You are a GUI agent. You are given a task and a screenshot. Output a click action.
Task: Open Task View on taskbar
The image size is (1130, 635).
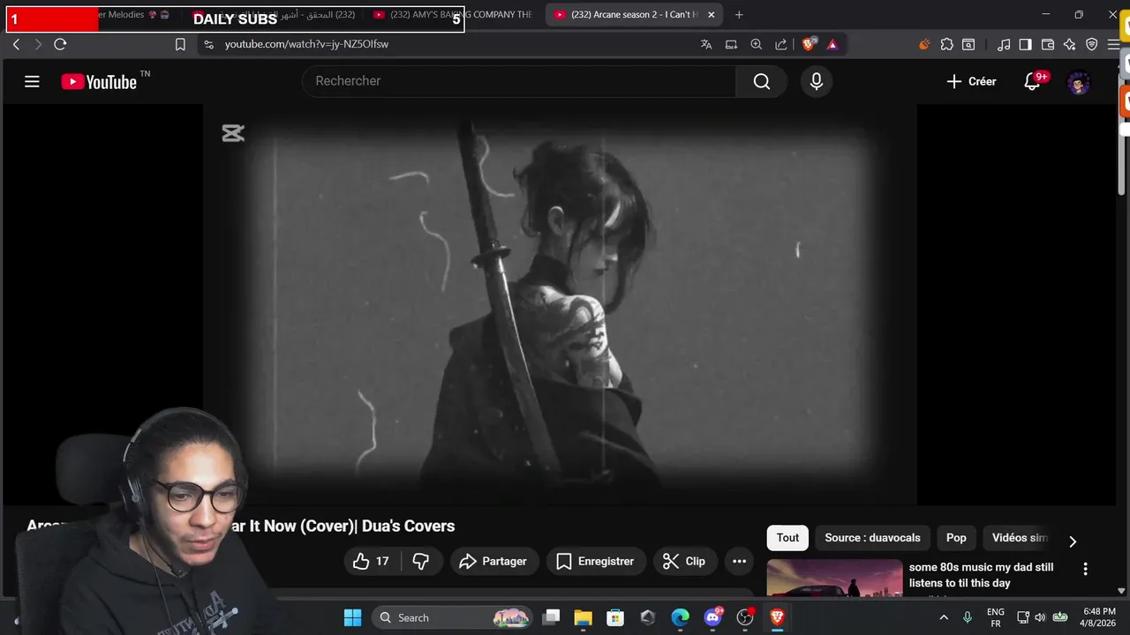tap(551, 617)
